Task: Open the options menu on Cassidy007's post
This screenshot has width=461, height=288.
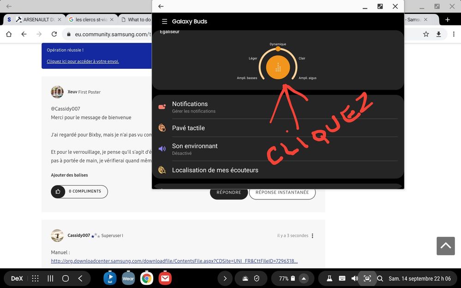Action: (x=313, y=236)
